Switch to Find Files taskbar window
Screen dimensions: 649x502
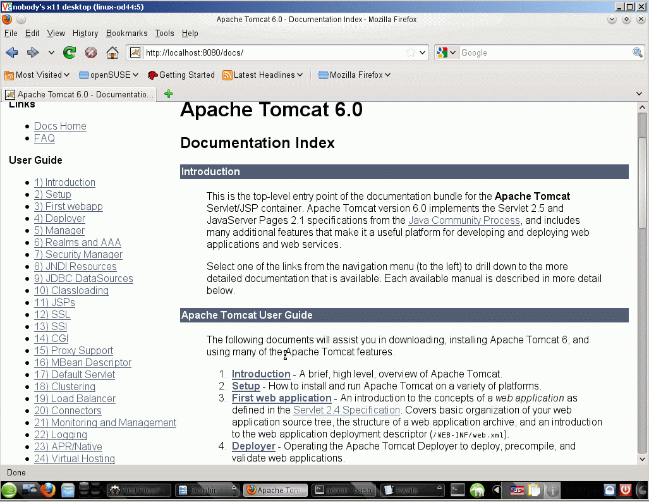click(139, 491)
